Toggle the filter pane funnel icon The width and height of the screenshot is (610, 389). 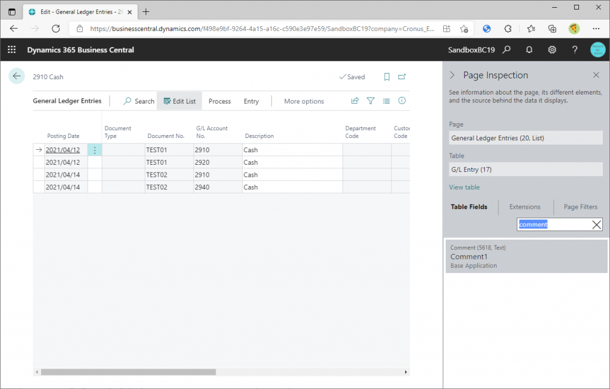pos(371,101)
